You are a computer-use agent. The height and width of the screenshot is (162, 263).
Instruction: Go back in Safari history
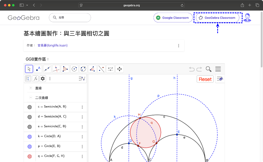[34, 5]
